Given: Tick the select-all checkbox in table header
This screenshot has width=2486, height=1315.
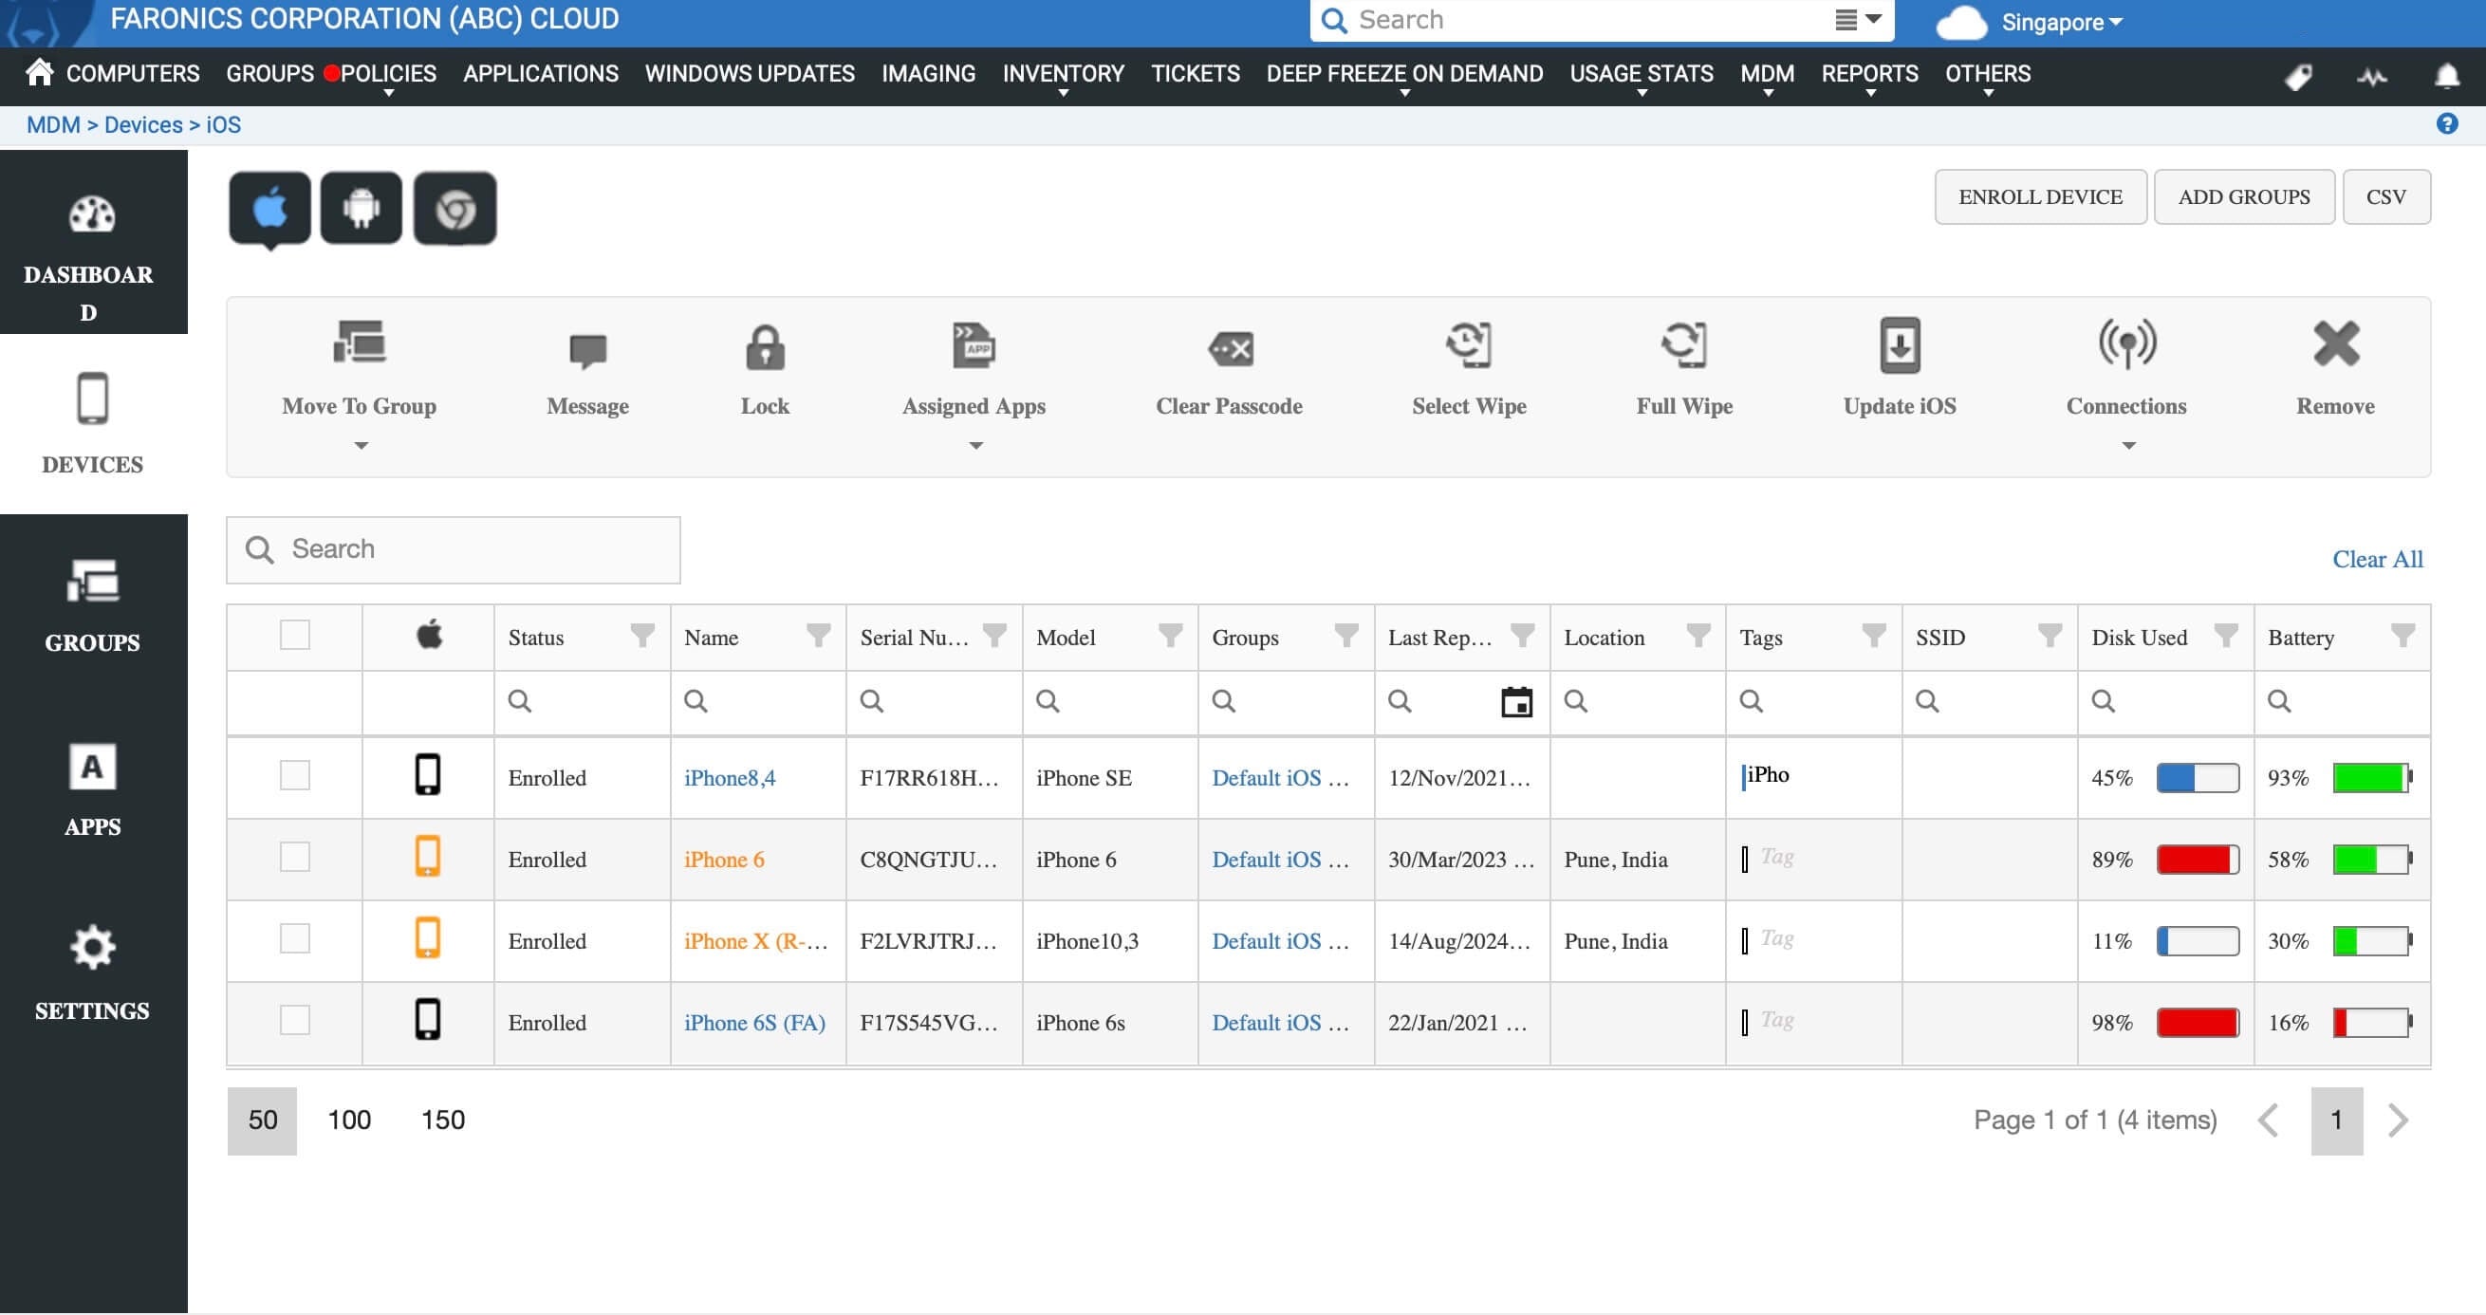Looking at the screenshot, I should click(x=295, y=635).
